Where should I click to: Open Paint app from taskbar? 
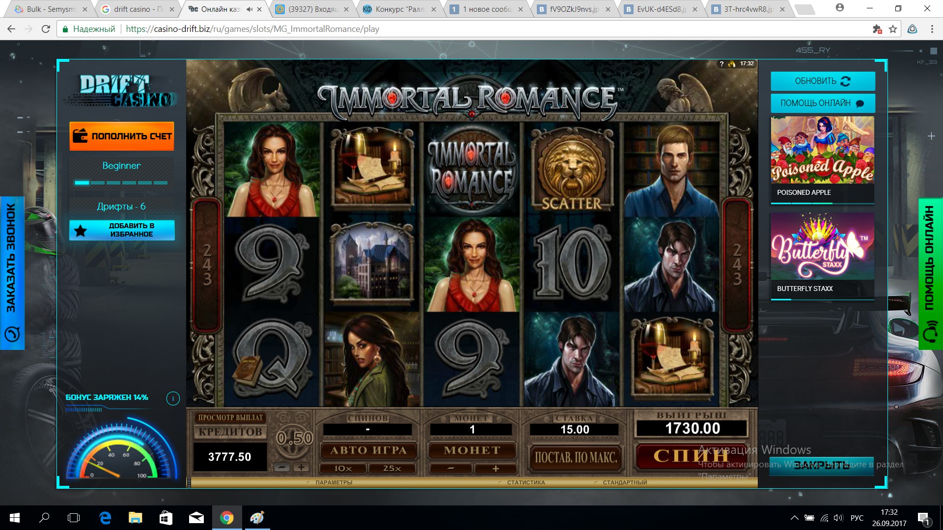257,518
